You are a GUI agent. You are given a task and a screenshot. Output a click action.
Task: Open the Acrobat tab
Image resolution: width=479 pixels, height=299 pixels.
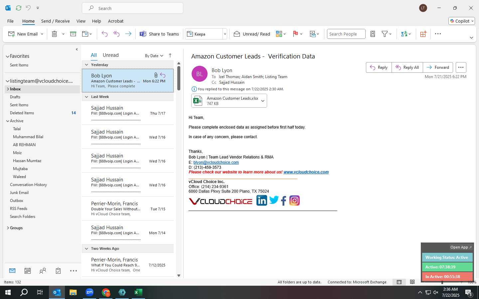(x=116, y=21)
